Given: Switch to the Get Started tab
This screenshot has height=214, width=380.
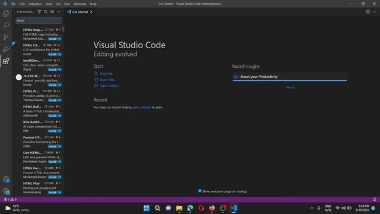Looking at the screenshot, I should [x=80, y=12].
